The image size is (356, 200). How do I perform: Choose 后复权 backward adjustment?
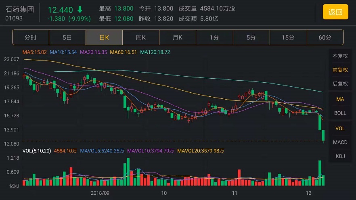pos(340,83)
